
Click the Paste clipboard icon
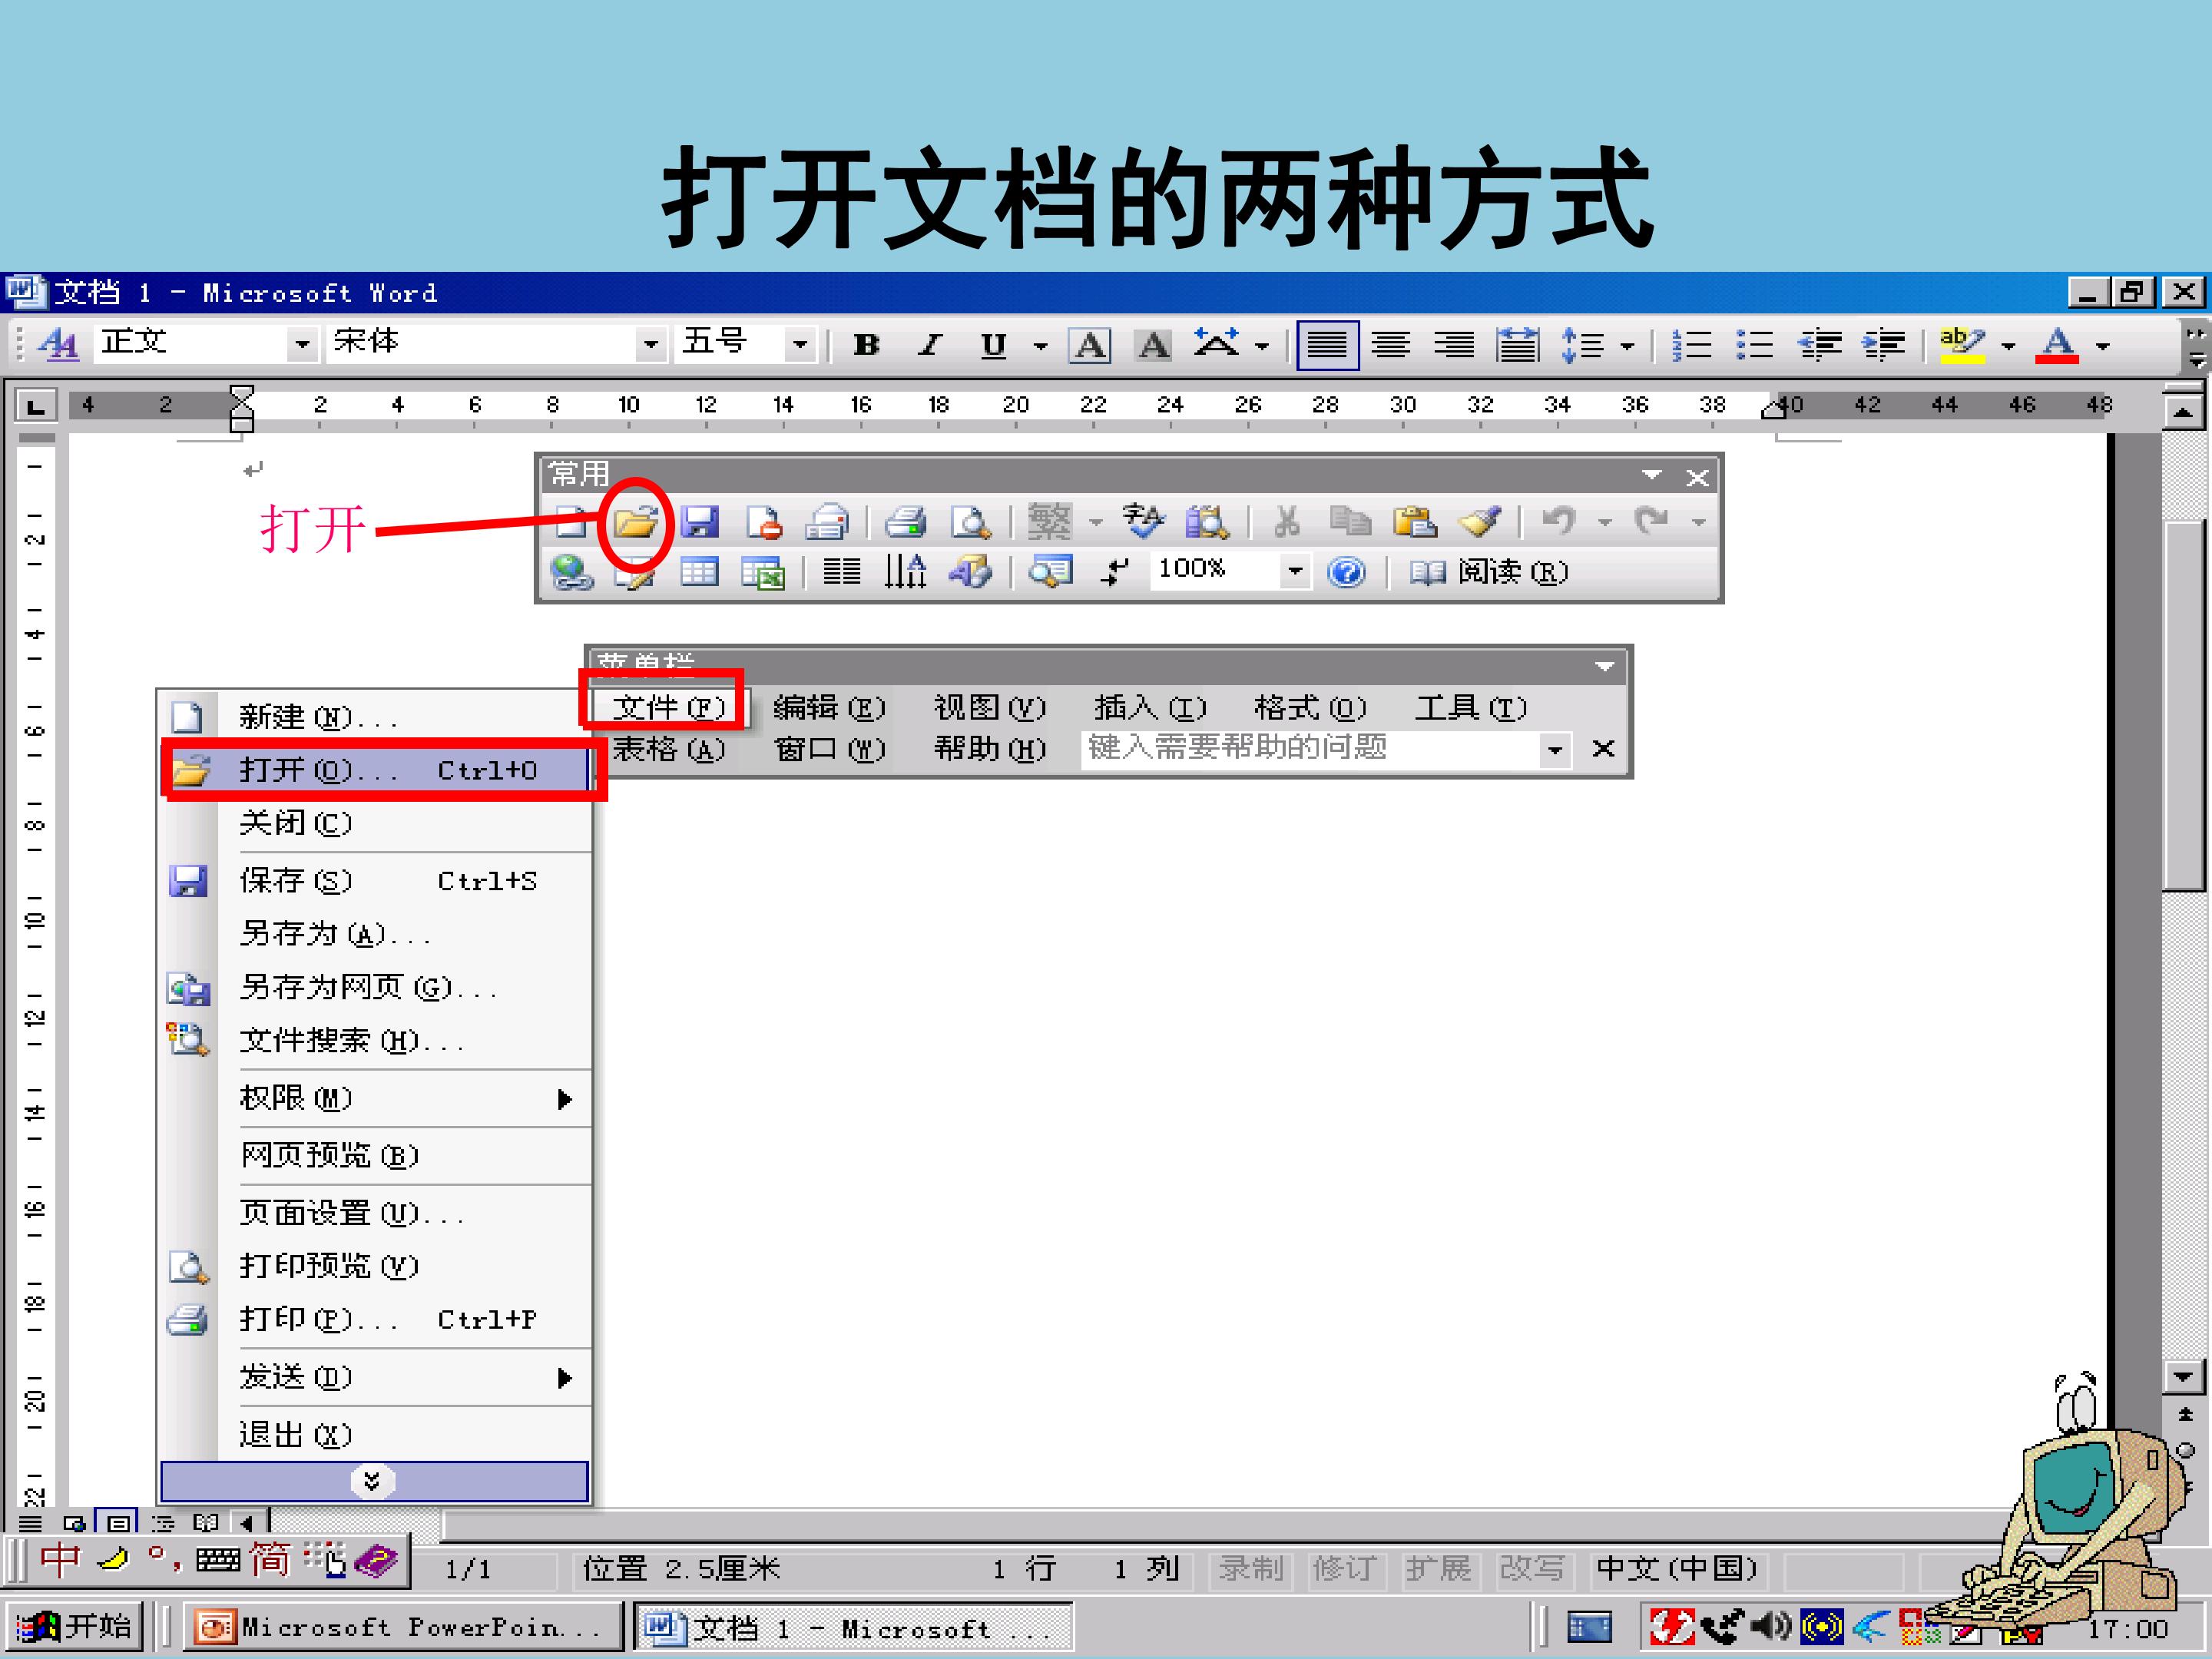[x=1414, y=521]
